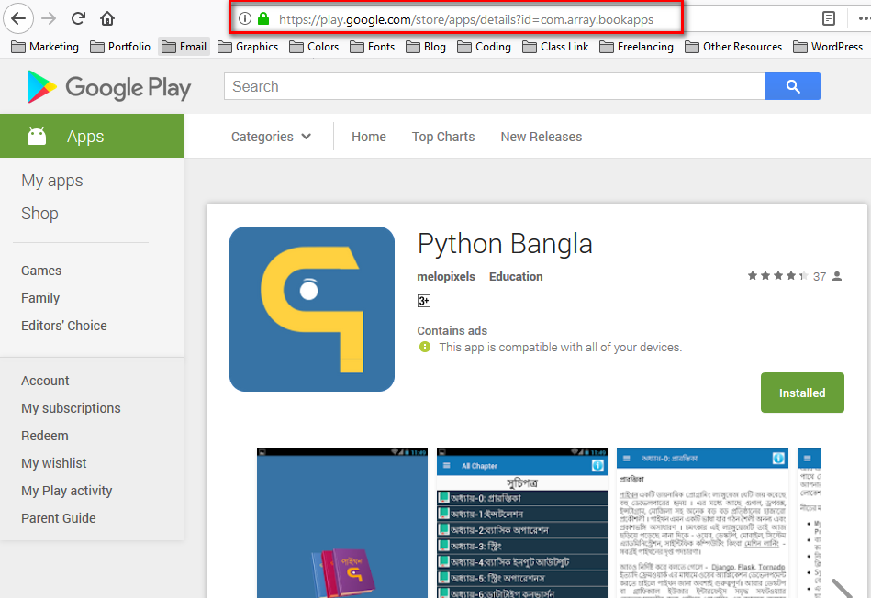
Task: Go to My wishlist in sidebar
Action: click(54, 463)
